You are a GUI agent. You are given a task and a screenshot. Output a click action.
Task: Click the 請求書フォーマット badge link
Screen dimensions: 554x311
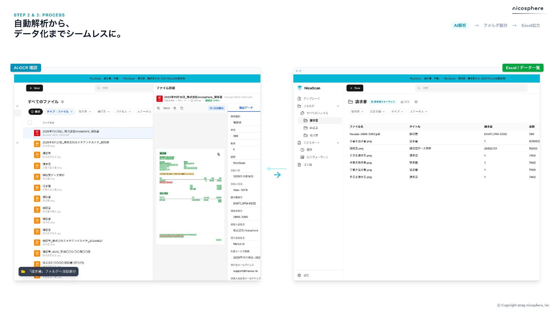click(x=383, y=102)
